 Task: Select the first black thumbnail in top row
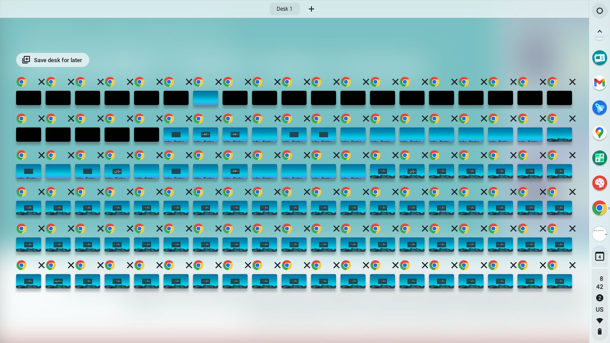[x=29, y=98]
